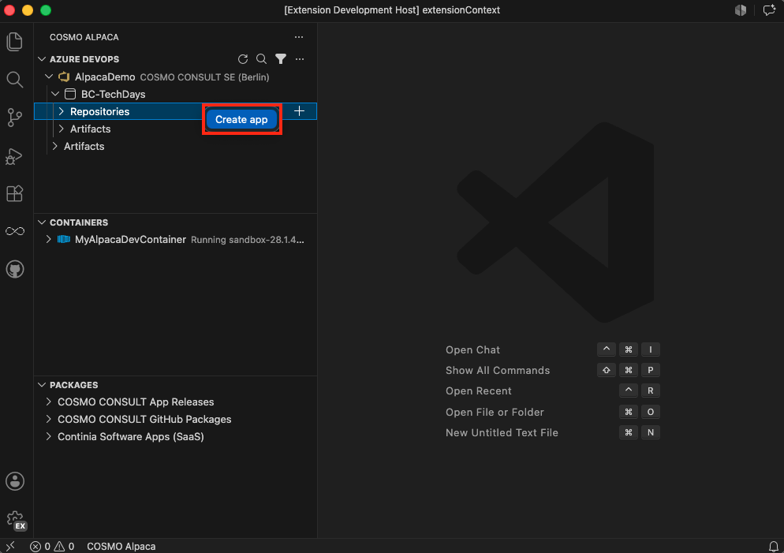Viewport: 784px width, 553px height.
Task: Expand COSMO CONSULT App Releases
Action: tap(48, 402)
